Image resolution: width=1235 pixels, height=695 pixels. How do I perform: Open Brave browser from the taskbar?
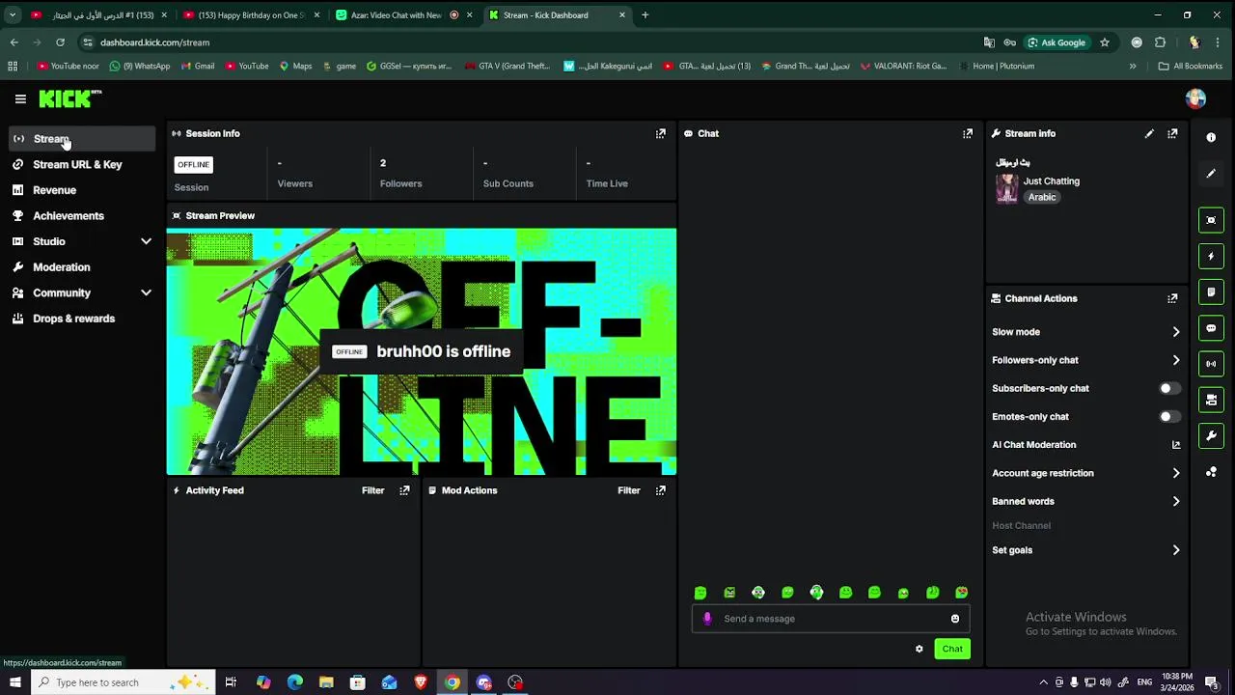421,682
